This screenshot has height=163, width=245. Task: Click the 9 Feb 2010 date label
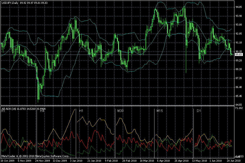pos(111,161)
